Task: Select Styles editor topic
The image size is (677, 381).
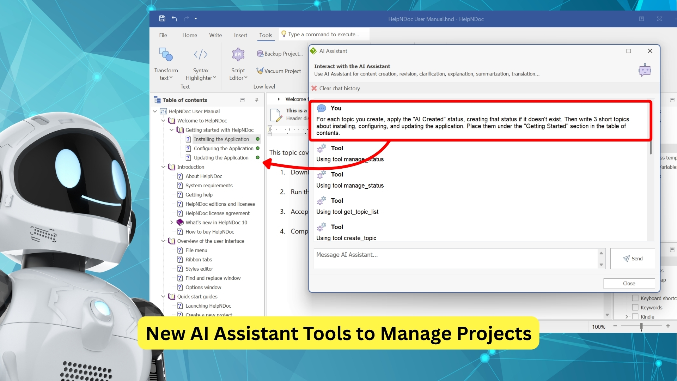Action: pyautogui.click(x=199, y=269)
